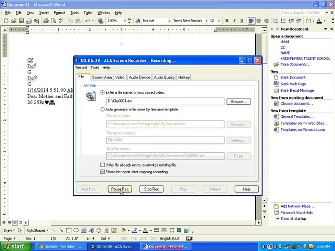This screenshot has width=335, height=251.
Task: Select the Line drawing tool
Action: [x=53, y=230]
